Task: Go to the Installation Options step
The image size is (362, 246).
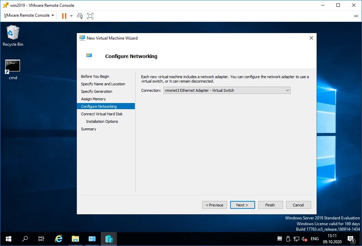Action: (102, 121)
